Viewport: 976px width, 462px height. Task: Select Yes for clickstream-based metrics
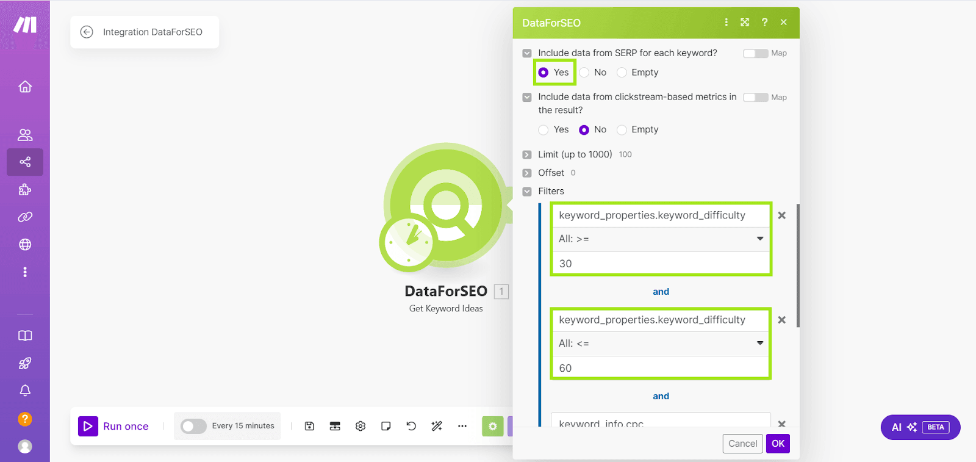point(544,130)
